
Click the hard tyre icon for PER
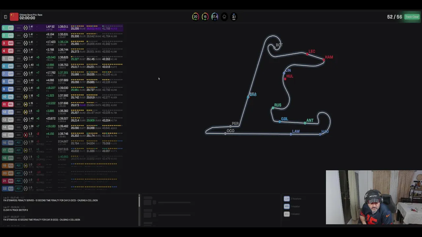(x=26, y=127)
